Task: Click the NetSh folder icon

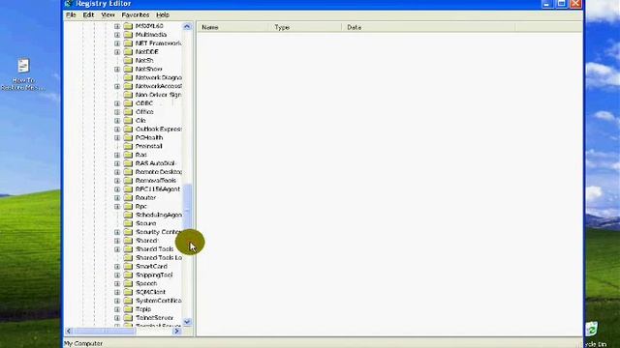Action: tap(128, 60)
